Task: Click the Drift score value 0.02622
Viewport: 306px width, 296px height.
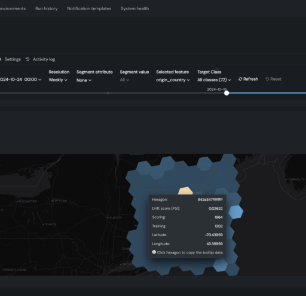Action: [x=216, y=209]
